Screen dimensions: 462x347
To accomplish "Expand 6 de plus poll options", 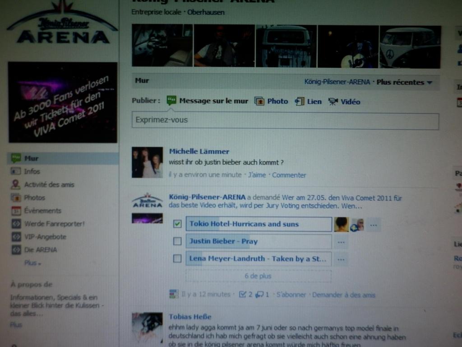I will [259, 276].
